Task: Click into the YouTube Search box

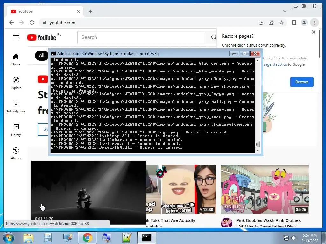Action: [x=141, y=37]
